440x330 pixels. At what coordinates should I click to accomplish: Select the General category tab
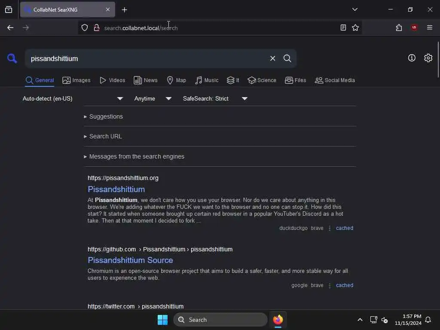coord(40,80)
